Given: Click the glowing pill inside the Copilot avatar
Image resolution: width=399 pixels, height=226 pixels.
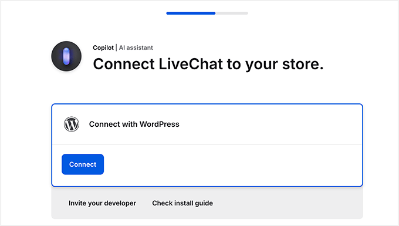Looking at the screenshot, I should 66,56.
